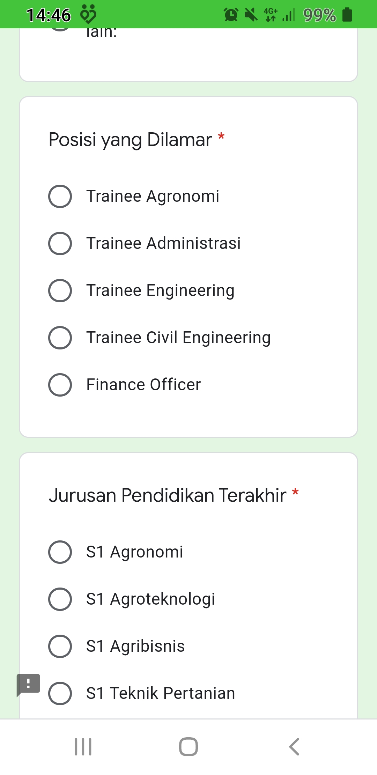Select S1 Agronomi as education major
The width and height of the screenshot is (377, 775).
pyautogui.click(x=60, y=552)
